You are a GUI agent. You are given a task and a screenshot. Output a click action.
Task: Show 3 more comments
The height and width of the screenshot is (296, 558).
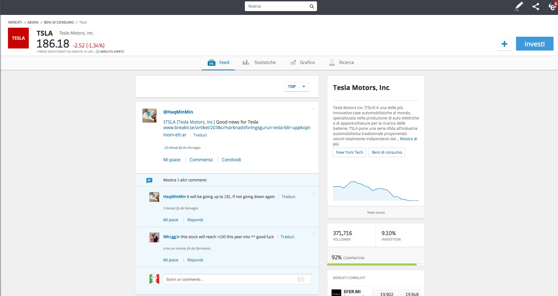[185, 180]
